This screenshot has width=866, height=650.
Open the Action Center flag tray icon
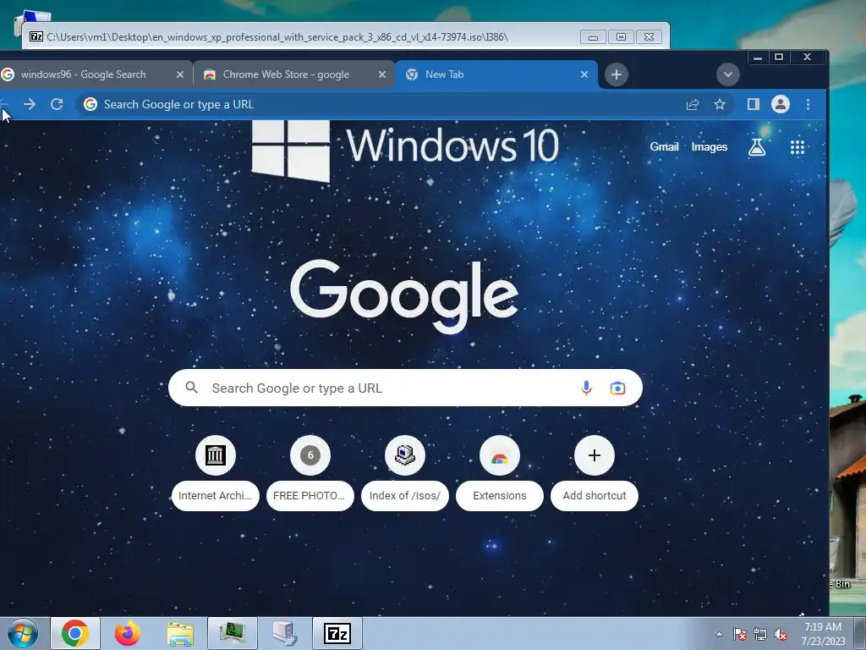739,635
